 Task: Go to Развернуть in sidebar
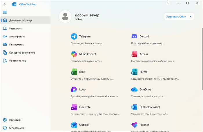15,28
